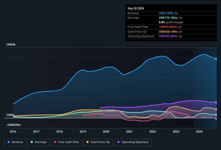This screenshot has width=221, height=150.
Task: Toggle the Revenue legend button
Action: pos(15,142)
